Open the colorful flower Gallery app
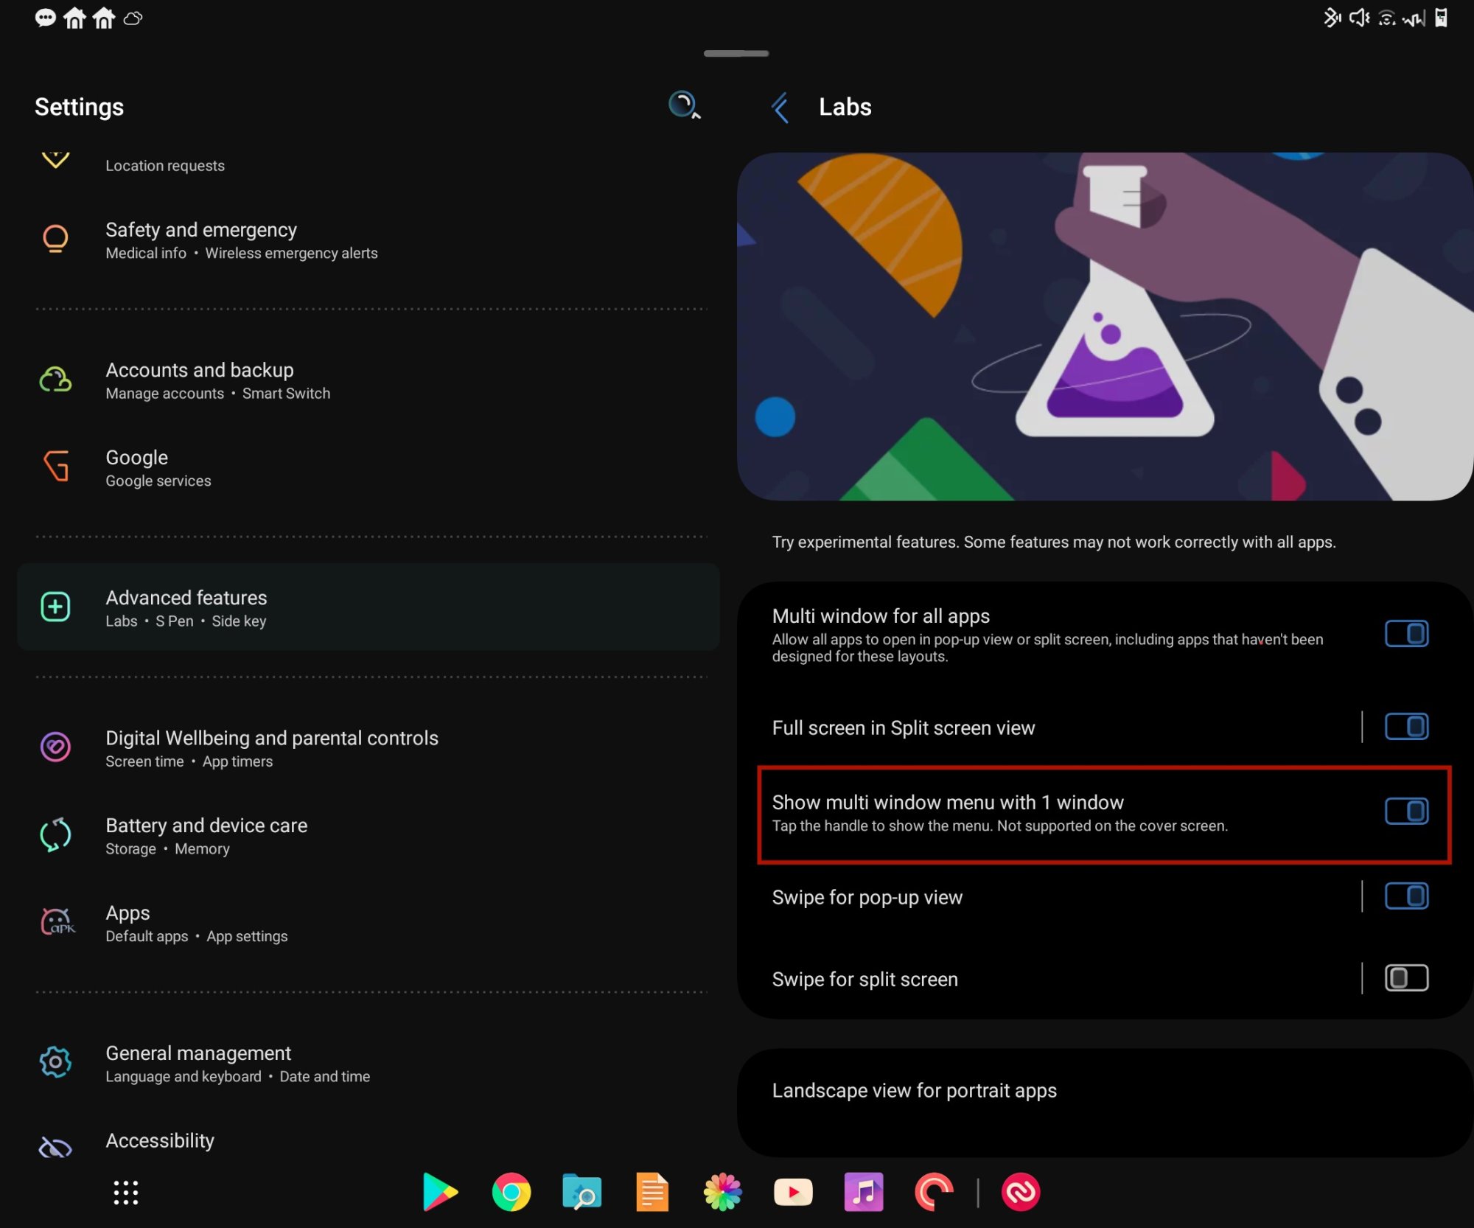 723,1192
